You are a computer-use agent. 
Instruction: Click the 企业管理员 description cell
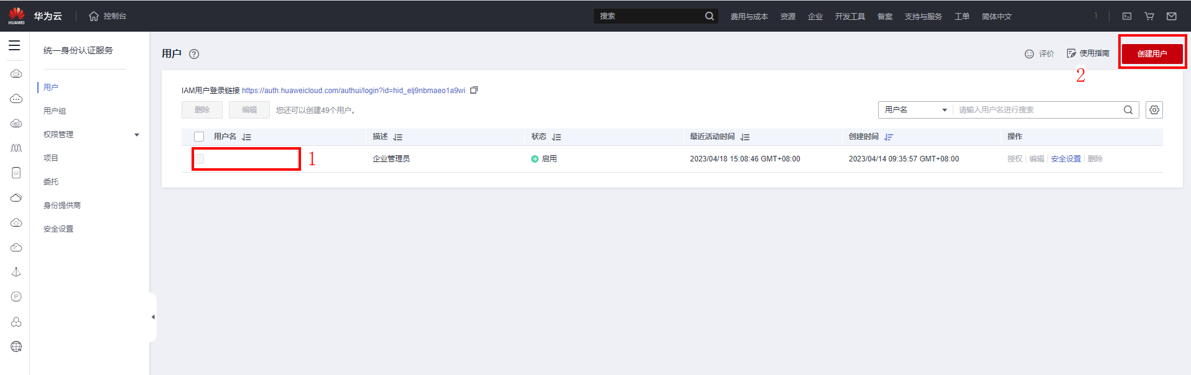coord(391,159)
